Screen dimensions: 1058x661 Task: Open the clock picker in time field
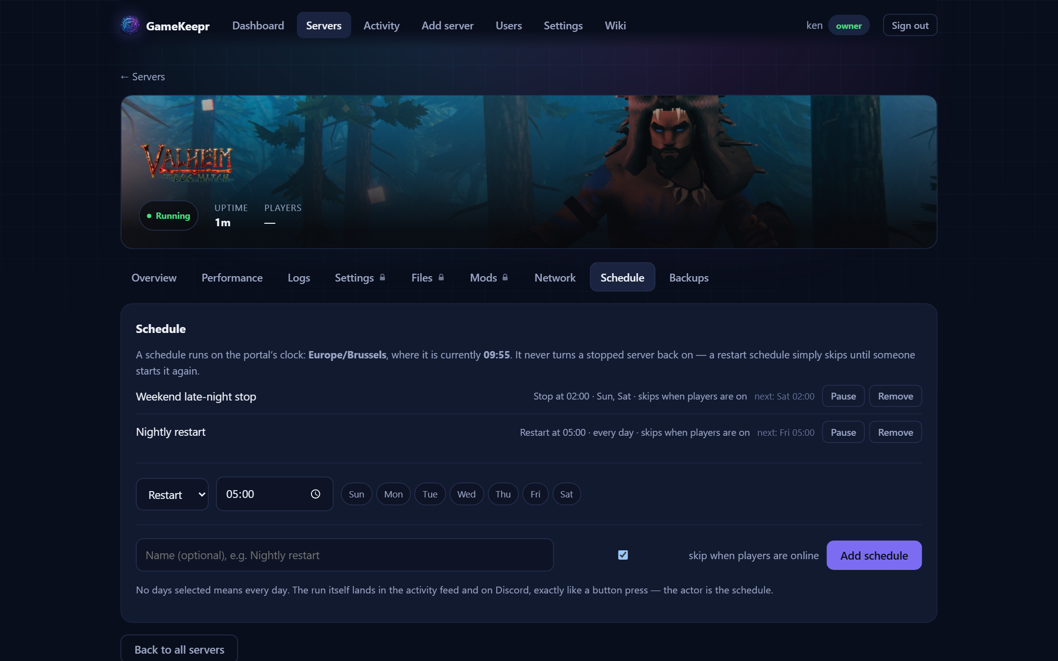pos(315,494)
